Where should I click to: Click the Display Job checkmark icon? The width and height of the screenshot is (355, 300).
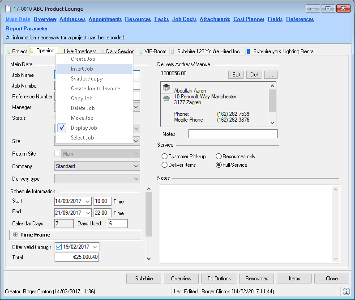coord(62,128)
